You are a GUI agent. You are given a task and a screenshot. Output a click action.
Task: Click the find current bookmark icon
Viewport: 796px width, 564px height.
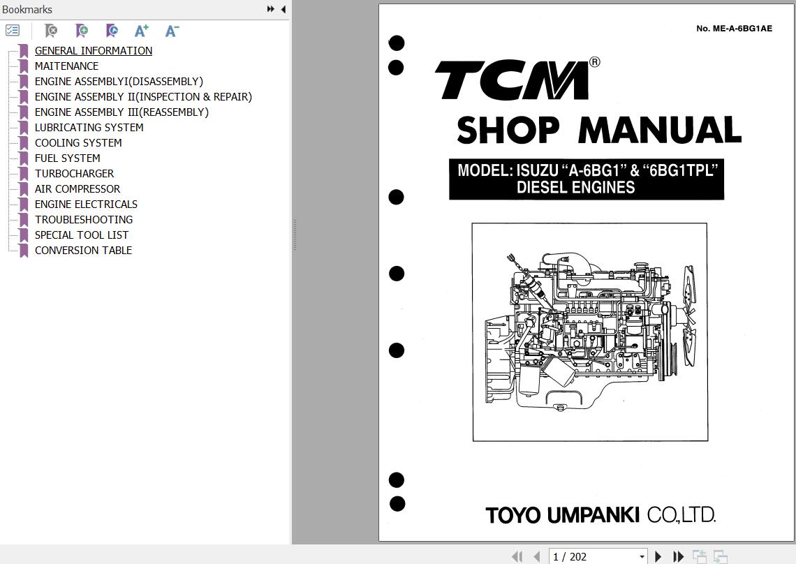(x=112, y=31)
